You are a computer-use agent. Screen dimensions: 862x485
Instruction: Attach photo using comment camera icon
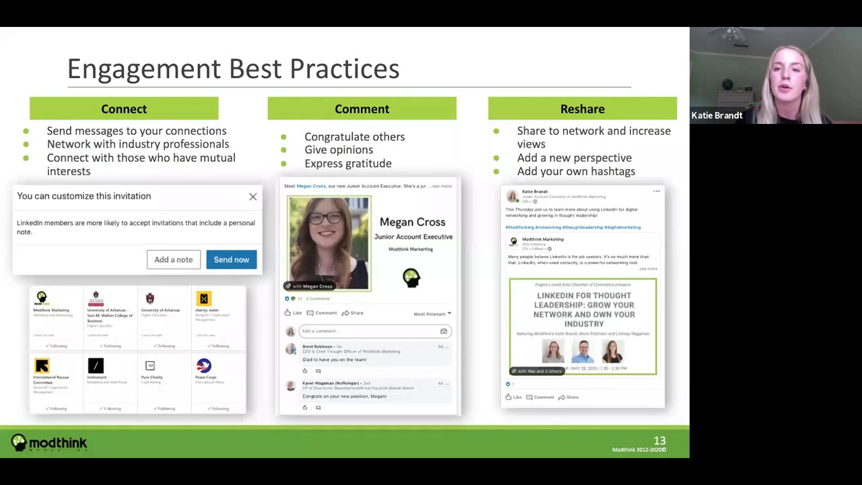[443, 331]
